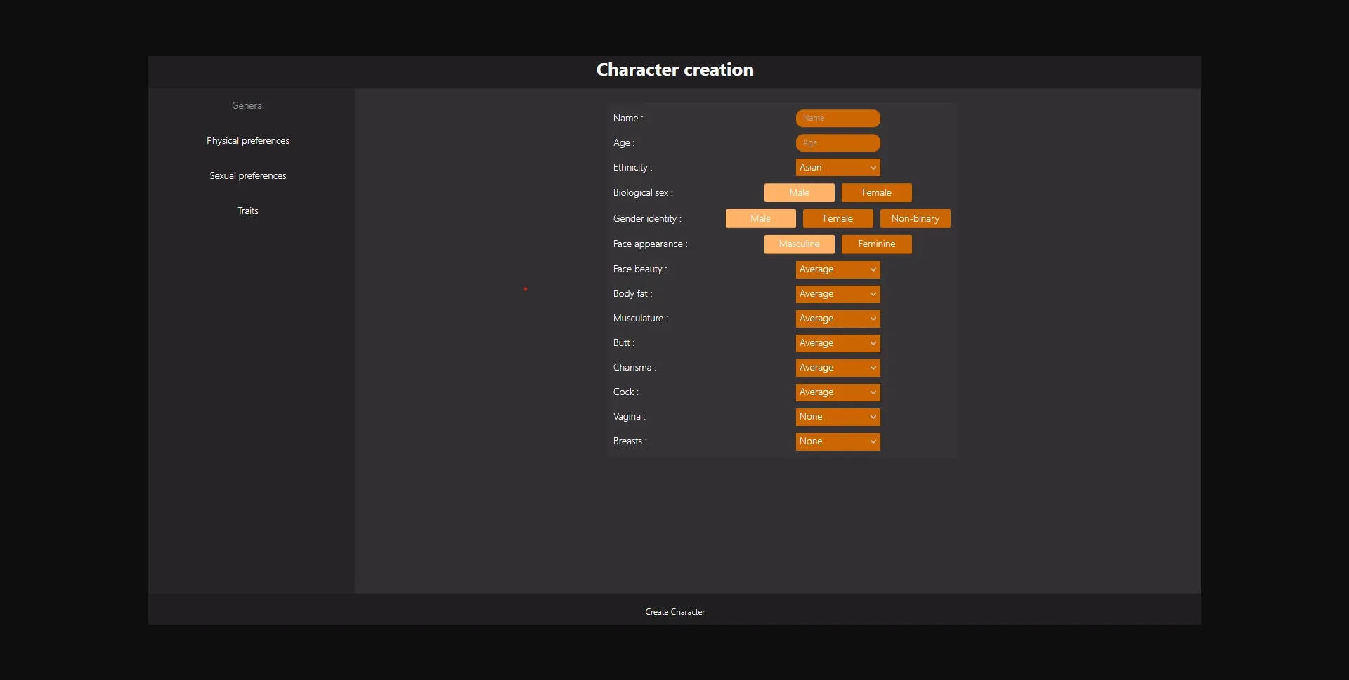Open the Butt size dropdown

[838, 343]
